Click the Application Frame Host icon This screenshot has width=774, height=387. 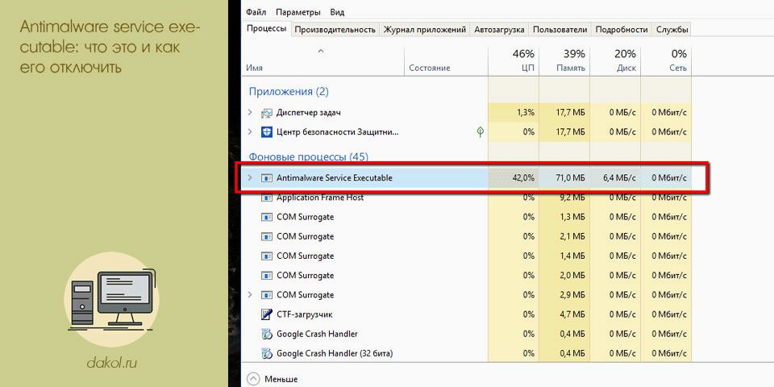tap(267, 198)
